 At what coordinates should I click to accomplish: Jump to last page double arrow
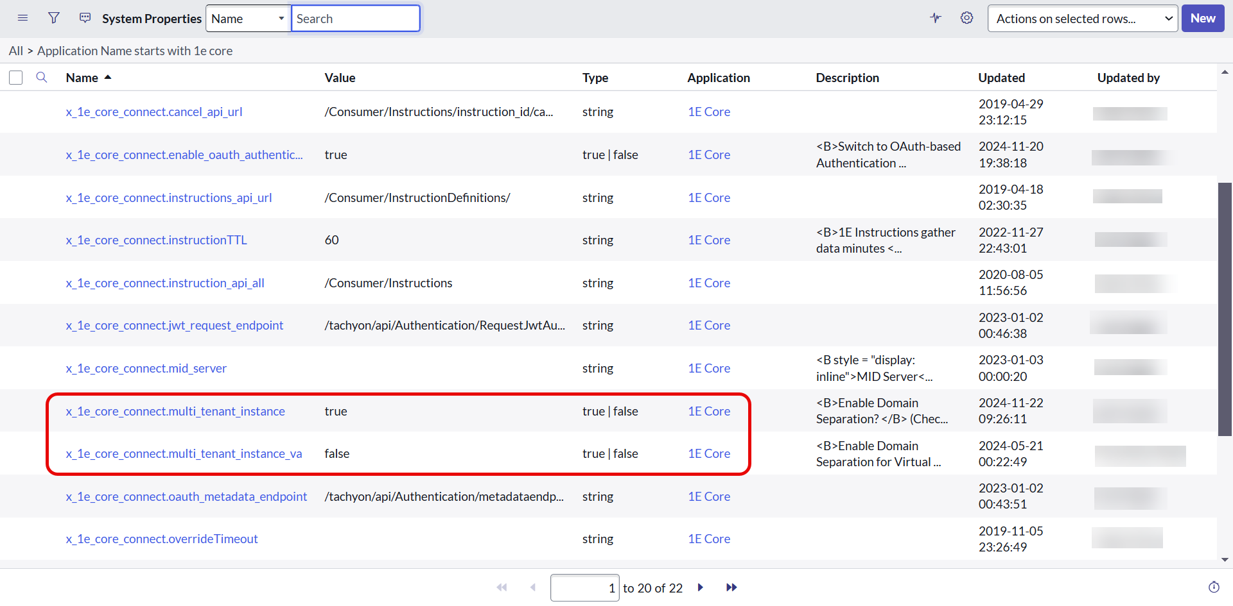[x=731, y=587]
